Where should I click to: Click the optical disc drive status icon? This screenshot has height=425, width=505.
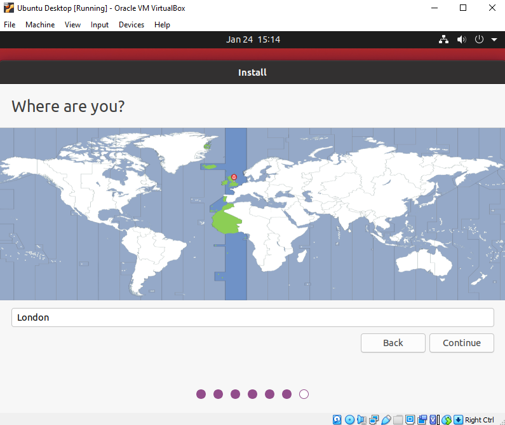pyautogui.click(x=349, y=419)
